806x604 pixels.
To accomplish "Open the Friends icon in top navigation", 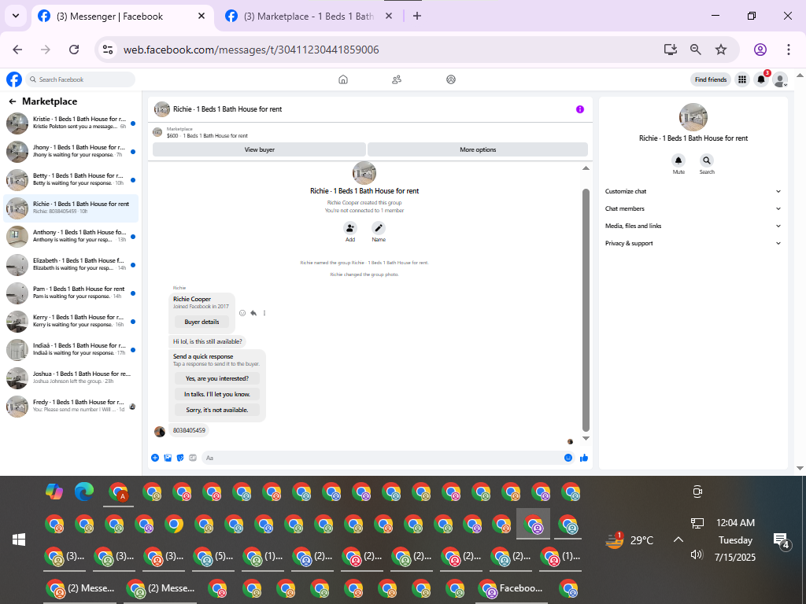I will pos(397,79).
